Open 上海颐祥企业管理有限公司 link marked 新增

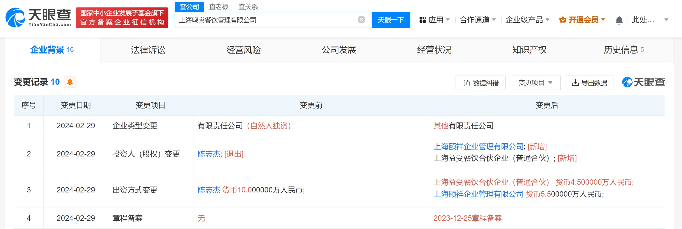[478, 146]
